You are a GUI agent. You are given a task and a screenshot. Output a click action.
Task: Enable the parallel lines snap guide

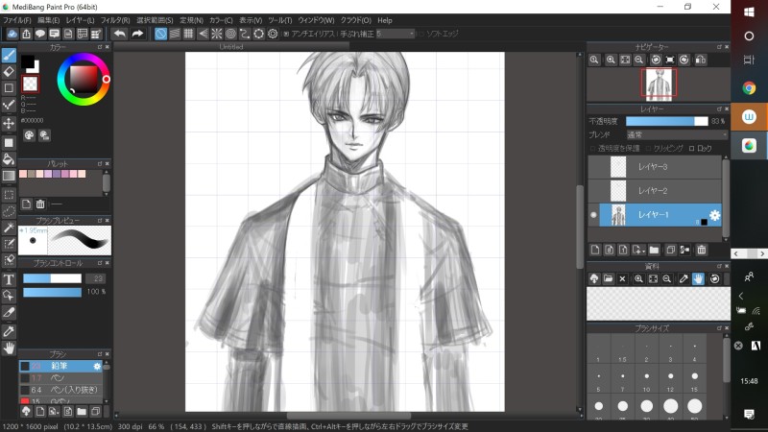(x=175, y=34)
